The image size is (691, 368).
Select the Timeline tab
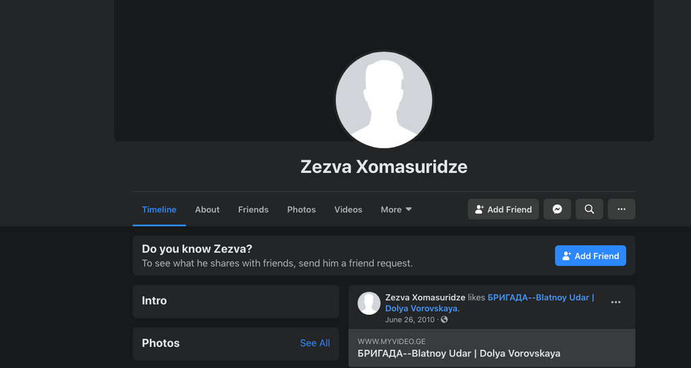point(159,210)
